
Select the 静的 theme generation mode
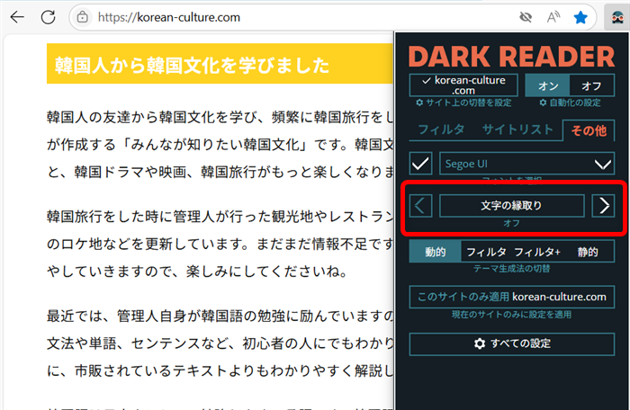(x=587, y=253)
